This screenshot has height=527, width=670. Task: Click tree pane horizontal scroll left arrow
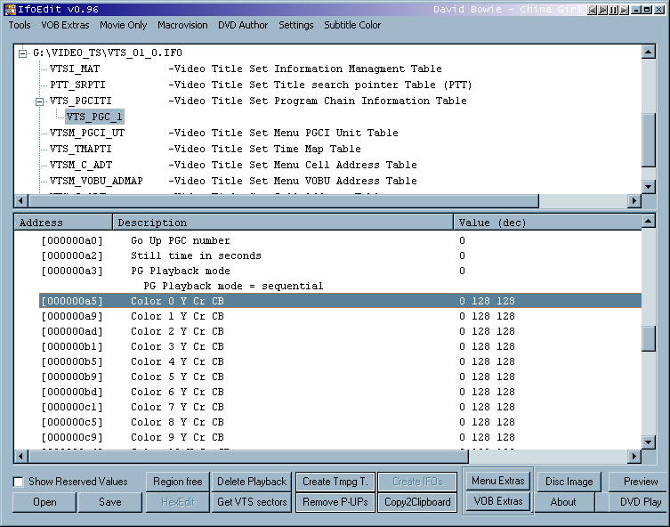pos(21,200)
